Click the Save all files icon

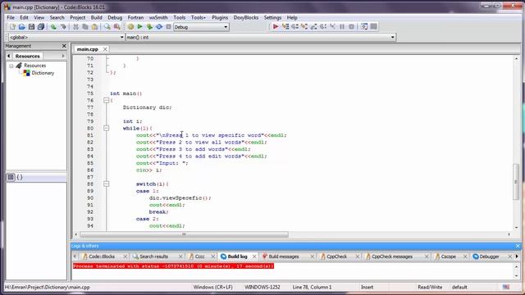[x=41, y=27]
